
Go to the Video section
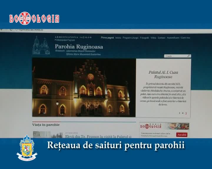(153, 38)
